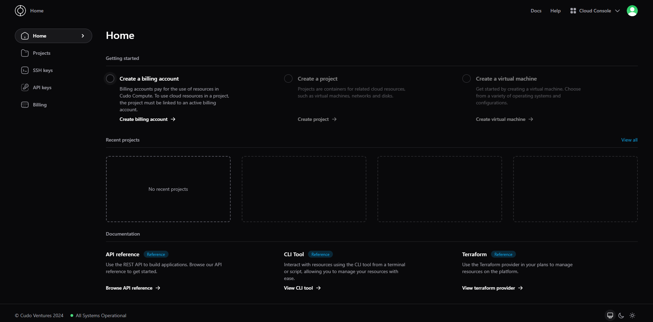The height and width of the screenshot is (322, 653).
Task: Open the user avatar profile menu
Action: (x=632, y=11)
